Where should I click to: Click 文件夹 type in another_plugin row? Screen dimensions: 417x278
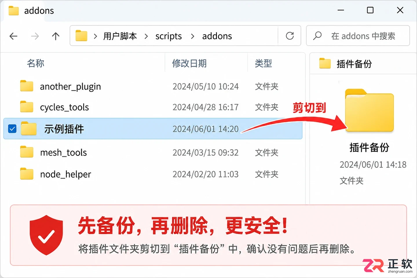pyautogui.click(x=266, y=86)
